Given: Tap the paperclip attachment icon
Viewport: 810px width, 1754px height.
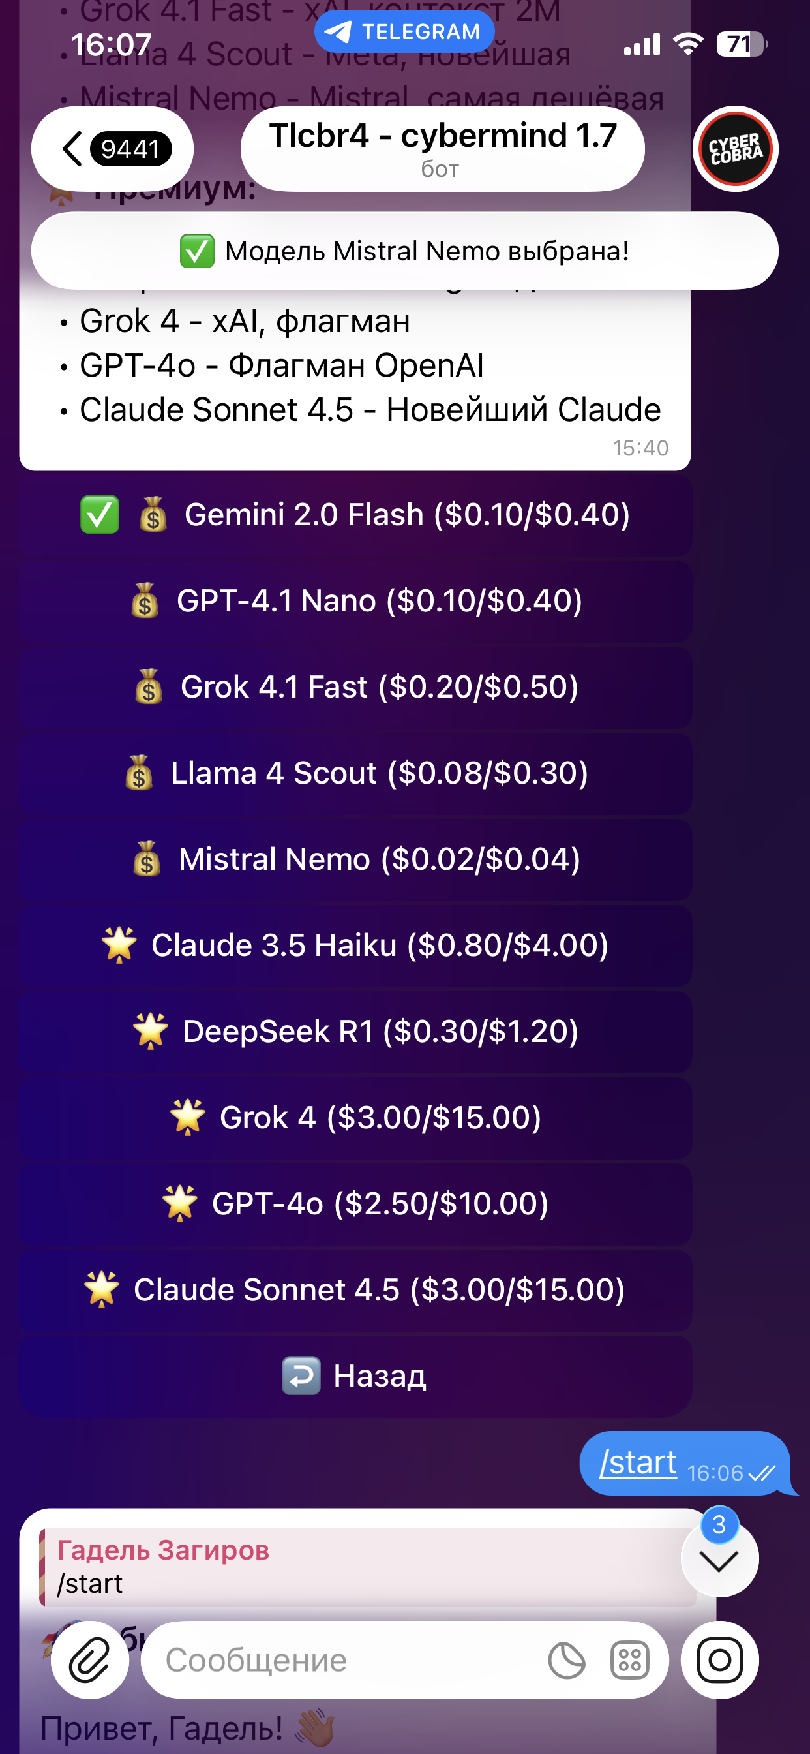Looking at the screenshot, I should [x=90, y=1661].
